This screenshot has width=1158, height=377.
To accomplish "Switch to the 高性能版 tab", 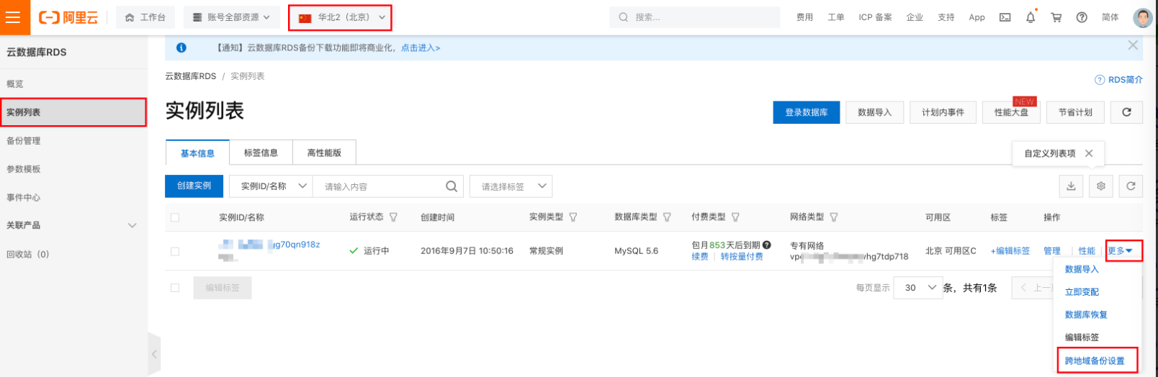I will coord(324,153).
